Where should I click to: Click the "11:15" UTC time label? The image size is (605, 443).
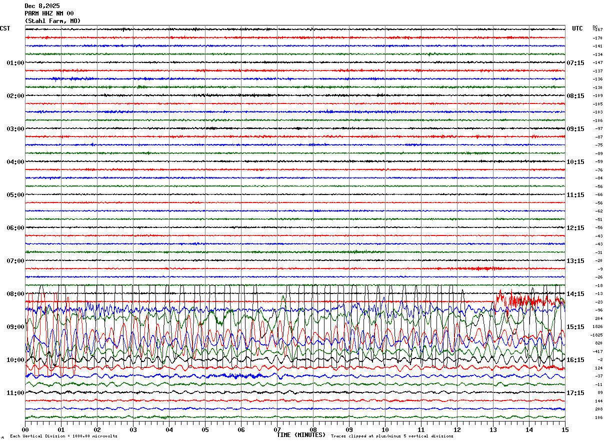(x=575, y=195)
